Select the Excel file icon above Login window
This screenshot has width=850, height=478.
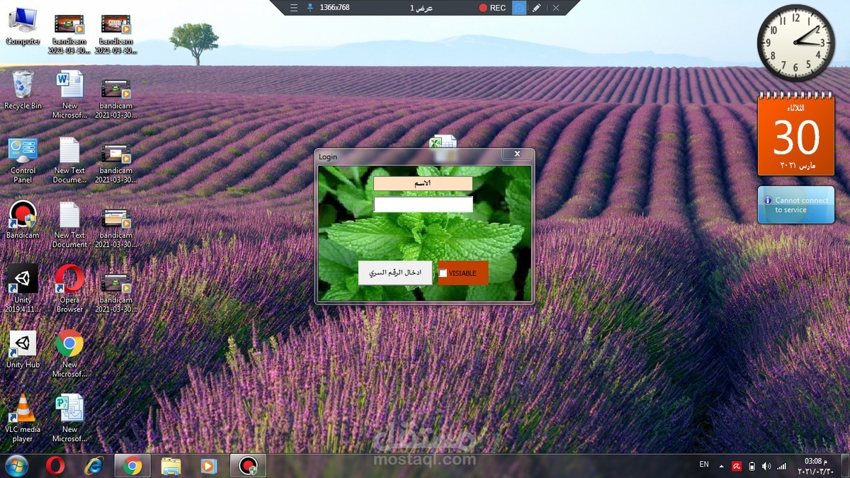443,142
